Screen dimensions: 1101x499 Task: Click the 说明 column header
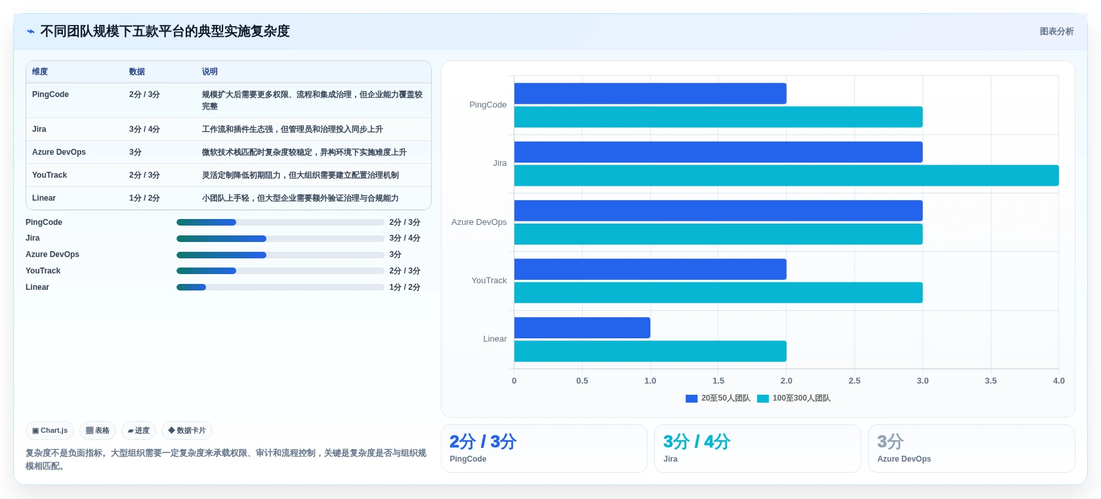coord(210,72)
